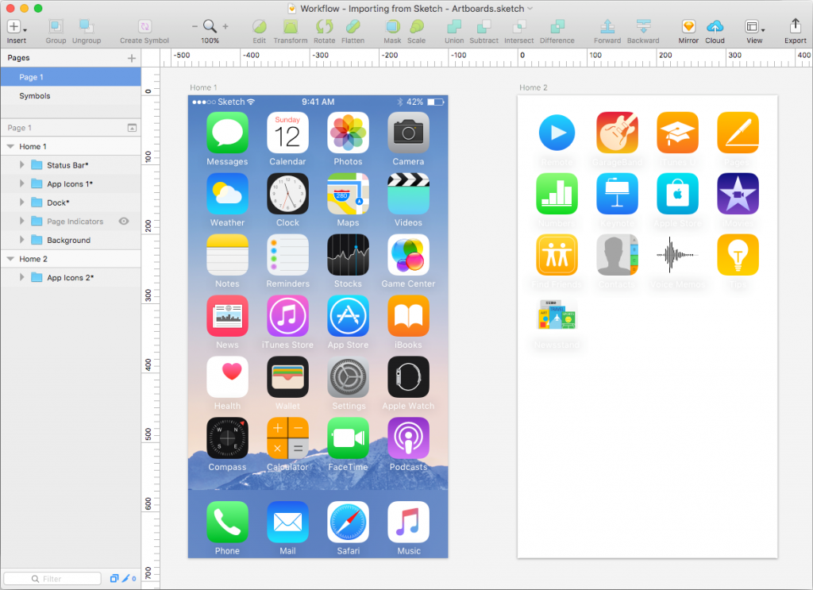
Task: Add a new page with plus button
Action: [132, 58]
